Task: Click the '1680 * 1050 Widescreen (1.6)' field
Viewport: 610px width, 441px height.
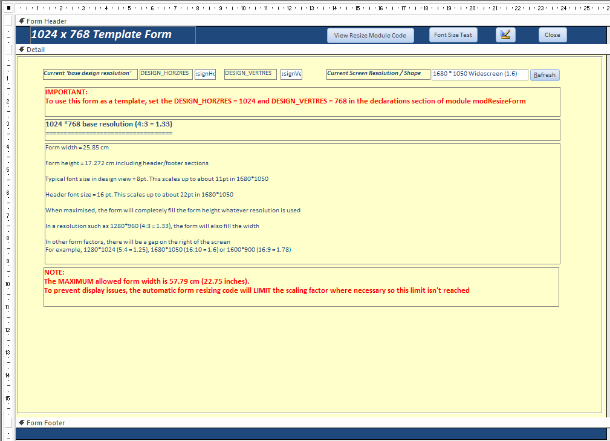Action: click(479, 74)
